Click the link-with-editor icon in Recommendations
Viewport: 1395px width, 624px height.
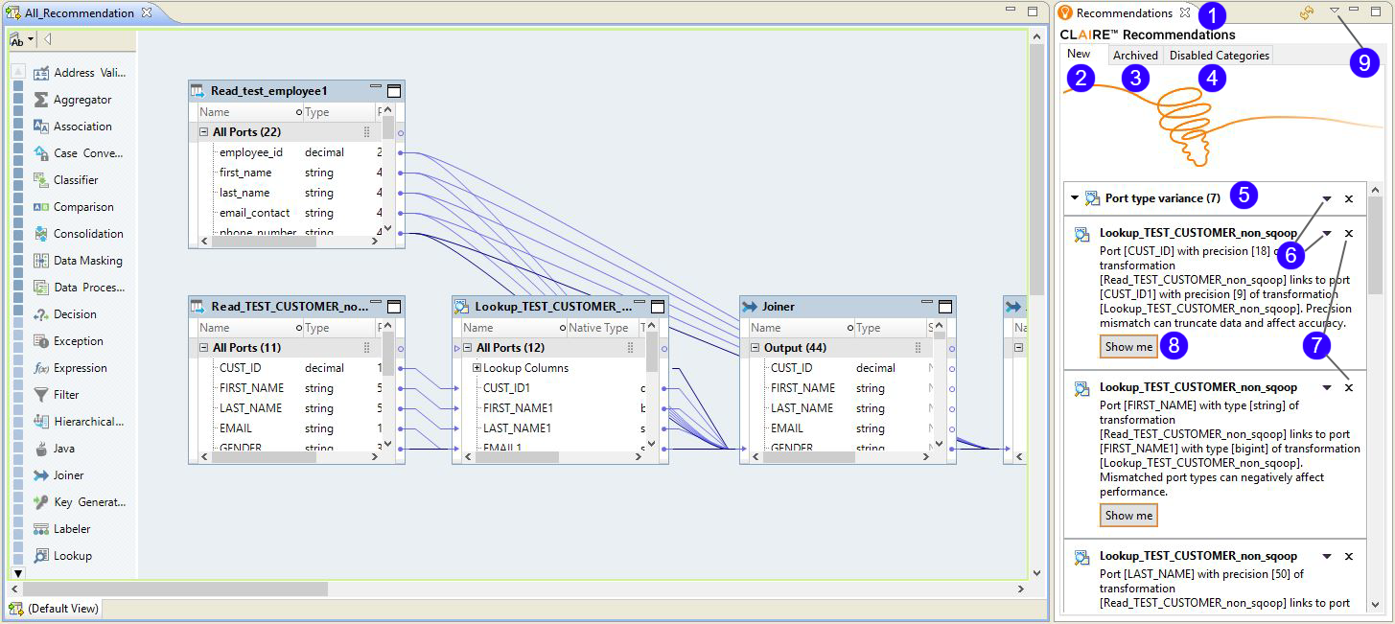click(1305, 12)
